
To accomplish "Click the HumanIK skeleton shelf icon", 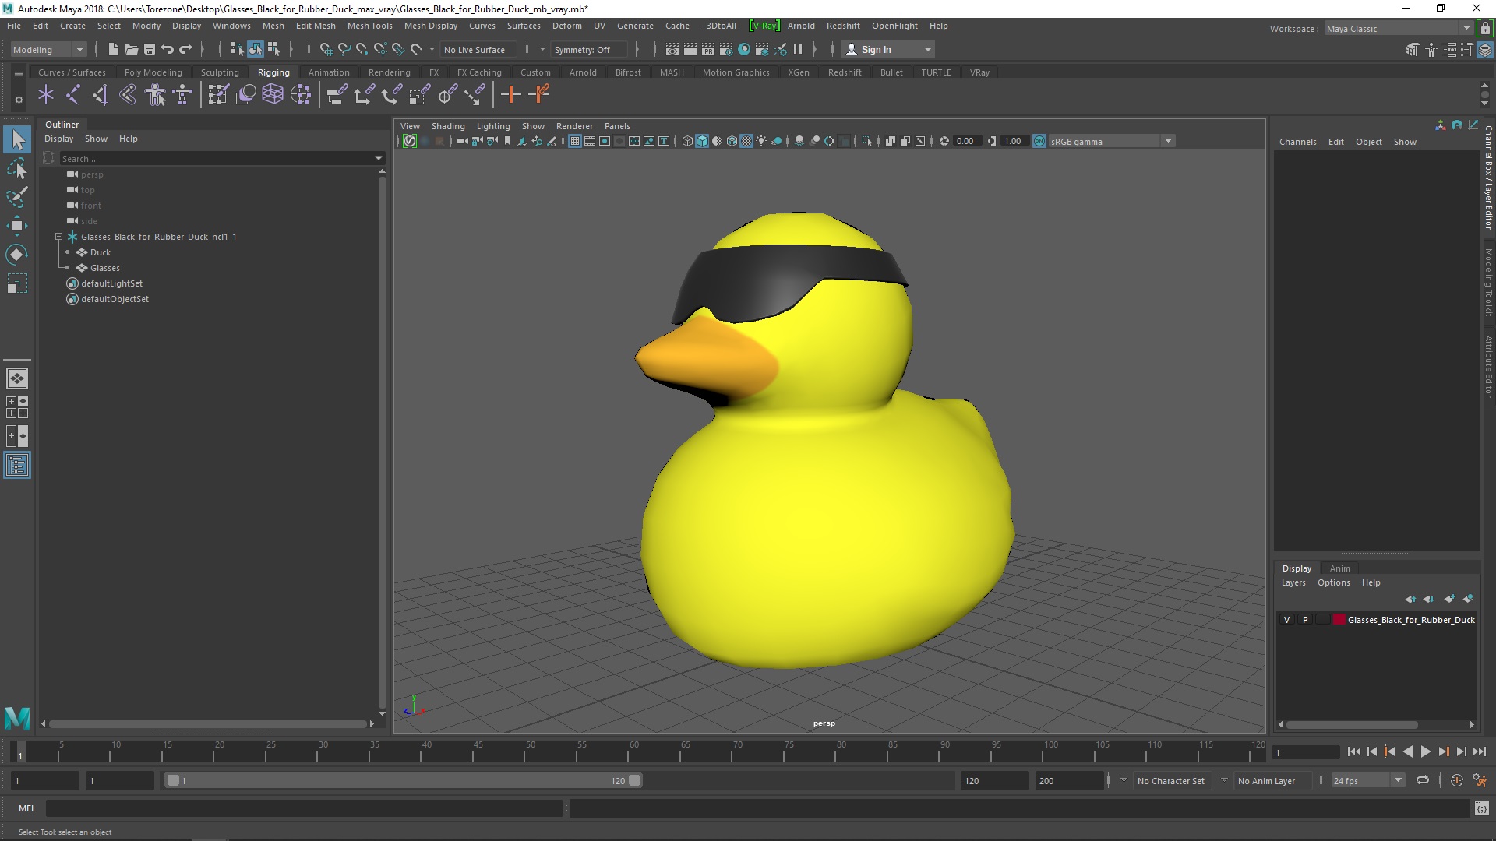I will pyautogui.click(x=183, y=95).
